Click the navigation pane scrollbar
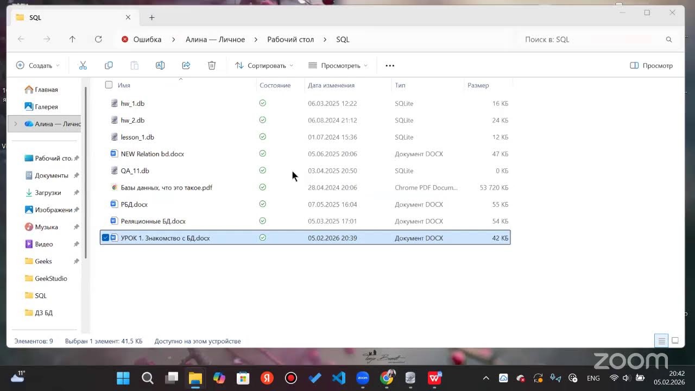This screenshot has height=391, width=695. (85, 173)
